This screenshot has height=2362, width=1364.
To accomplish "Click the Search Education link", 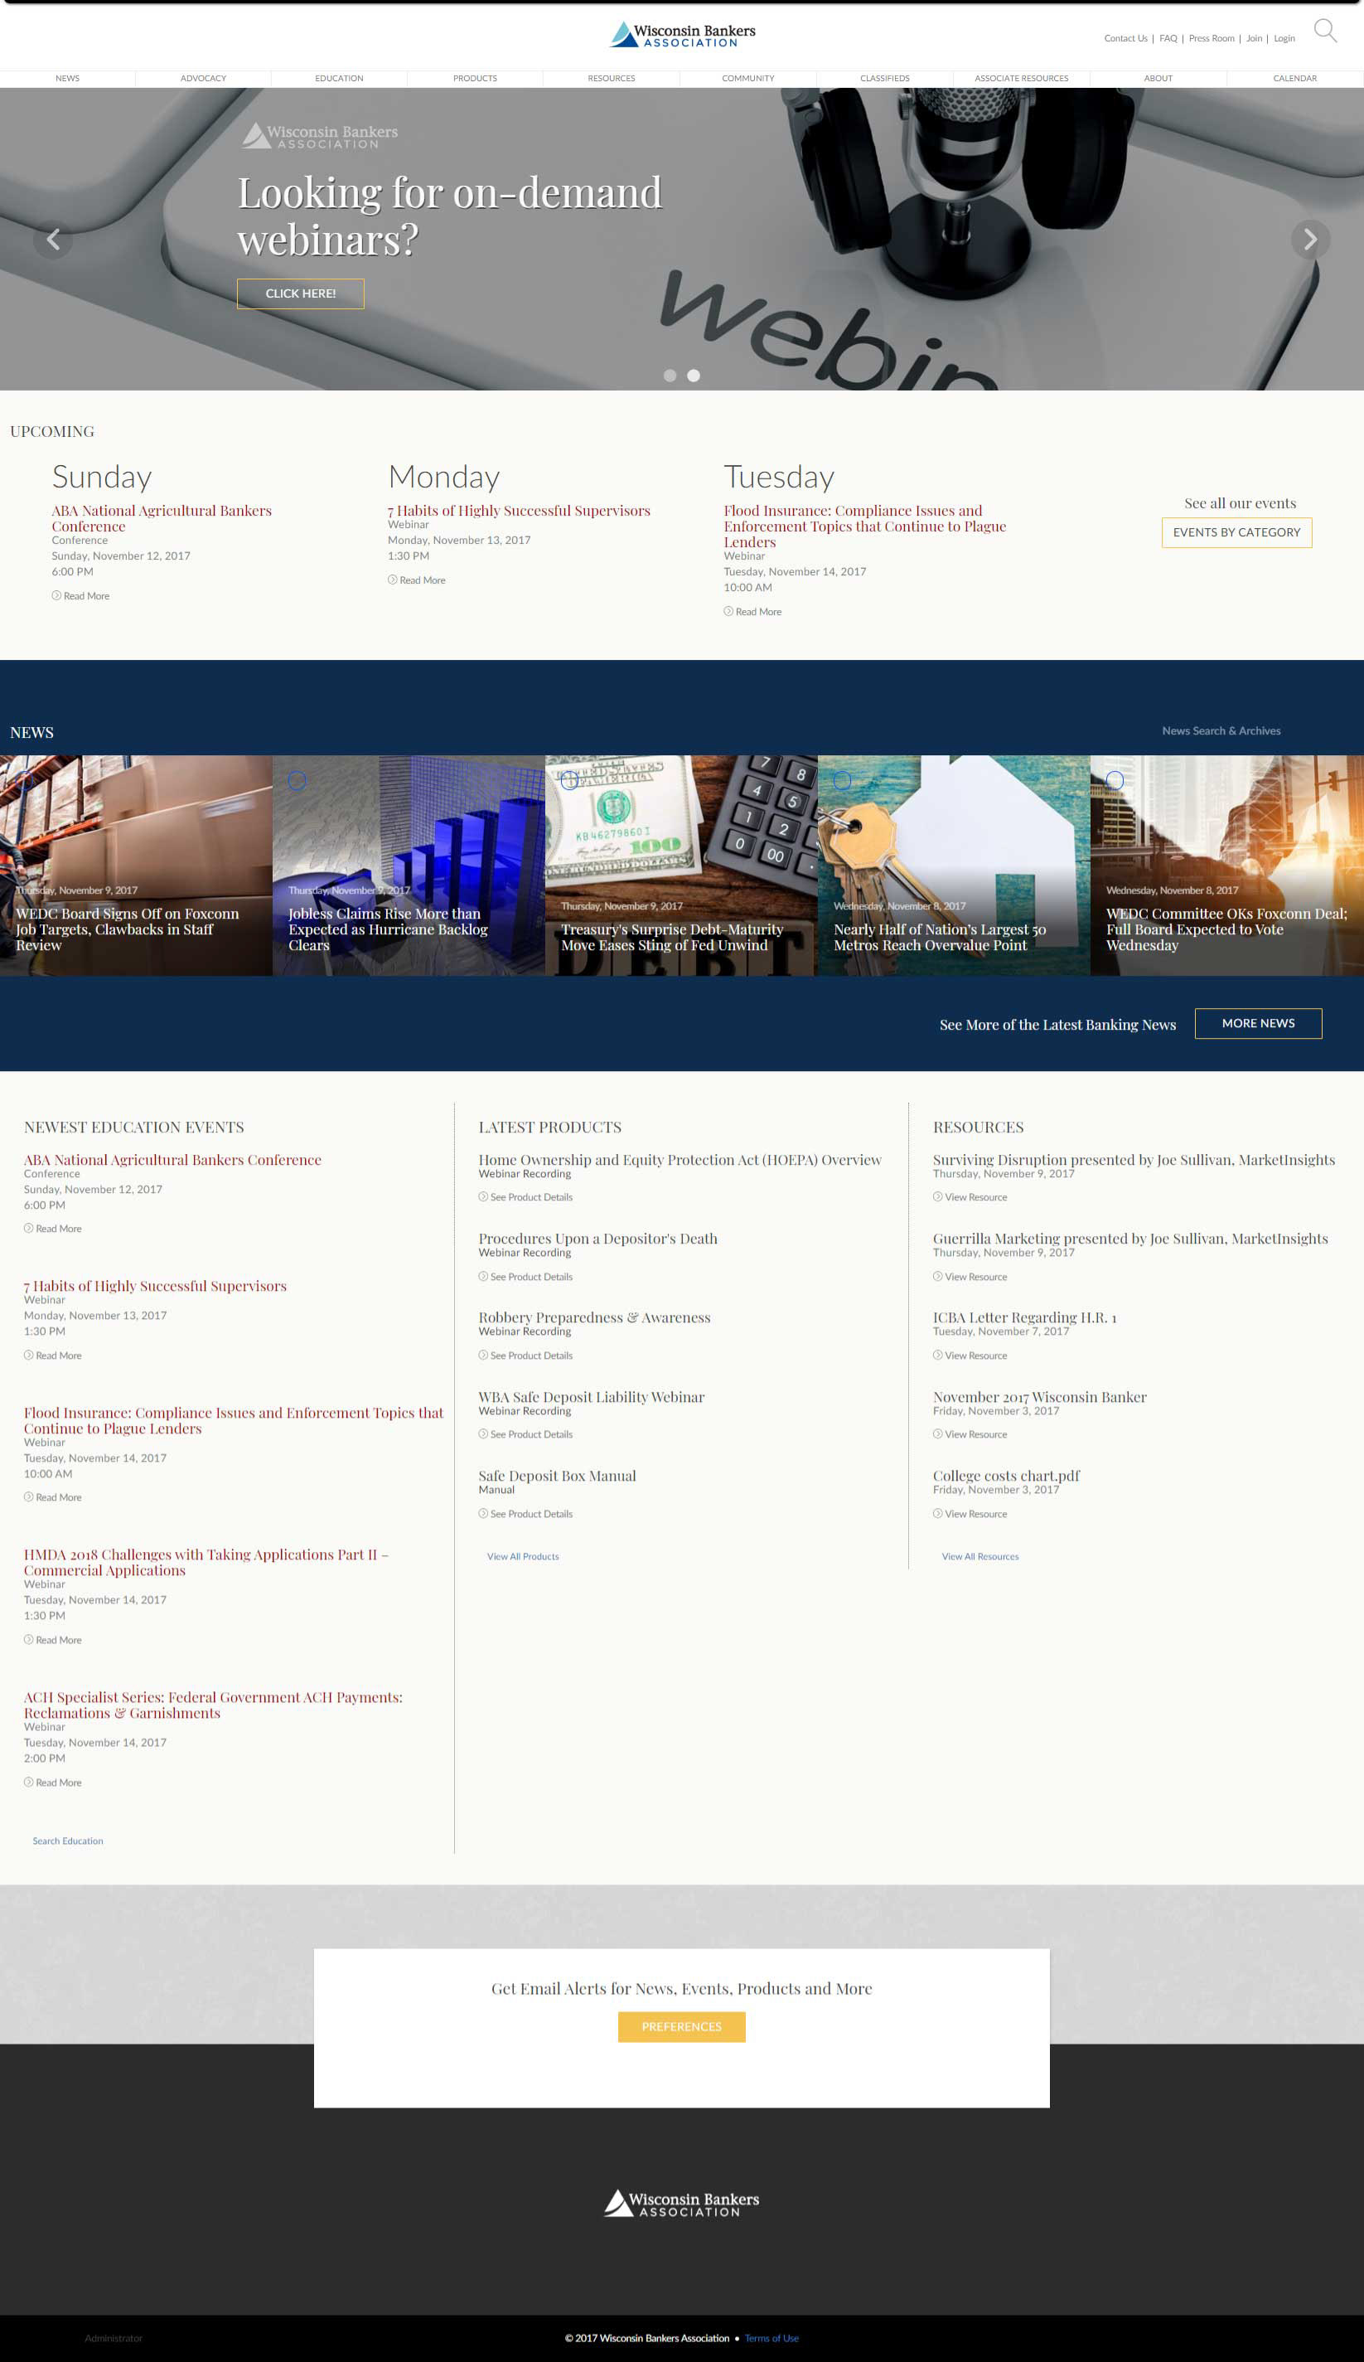I will click(67, 1841).
